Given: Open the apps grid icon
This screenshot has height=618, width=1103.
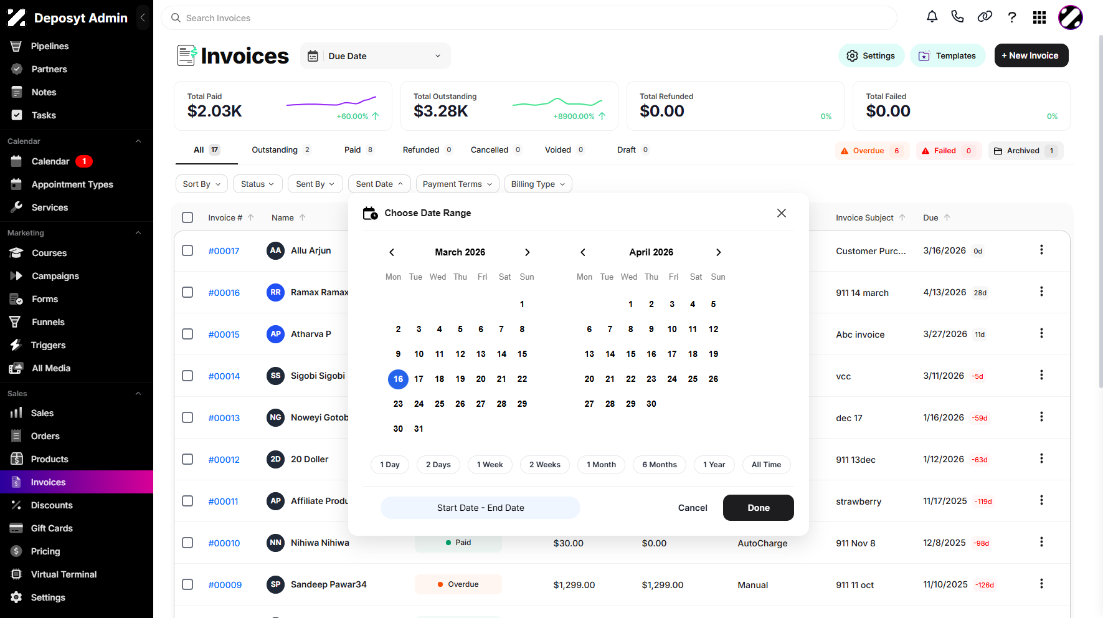Looking at the screenshot, I should pos(1039,17).
